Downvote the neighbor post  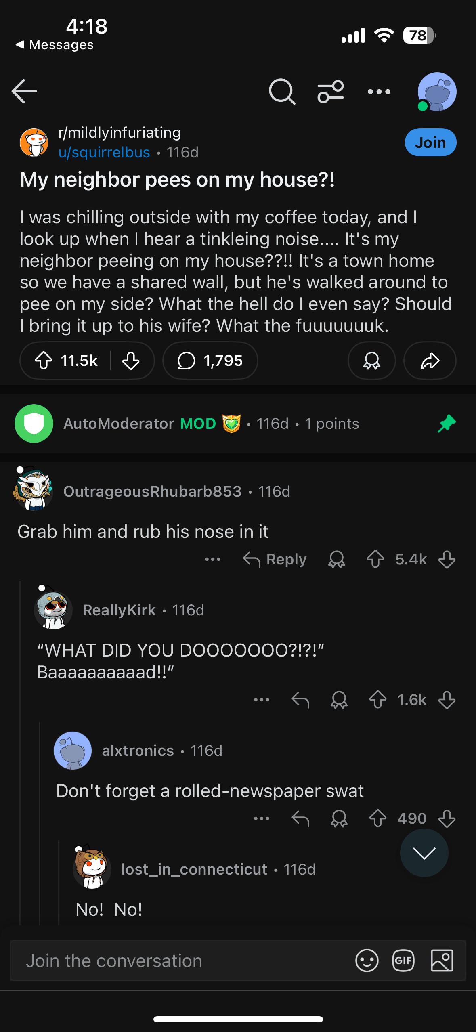click(x=131, y=361)
